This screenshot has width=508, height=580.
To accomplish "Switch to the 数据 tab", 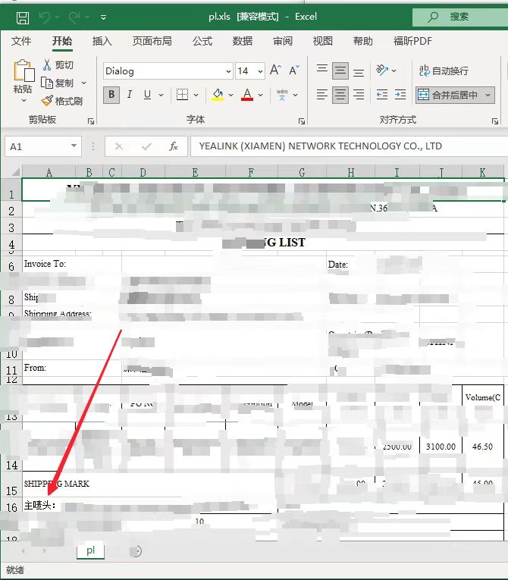I will [x=243, y=41].
